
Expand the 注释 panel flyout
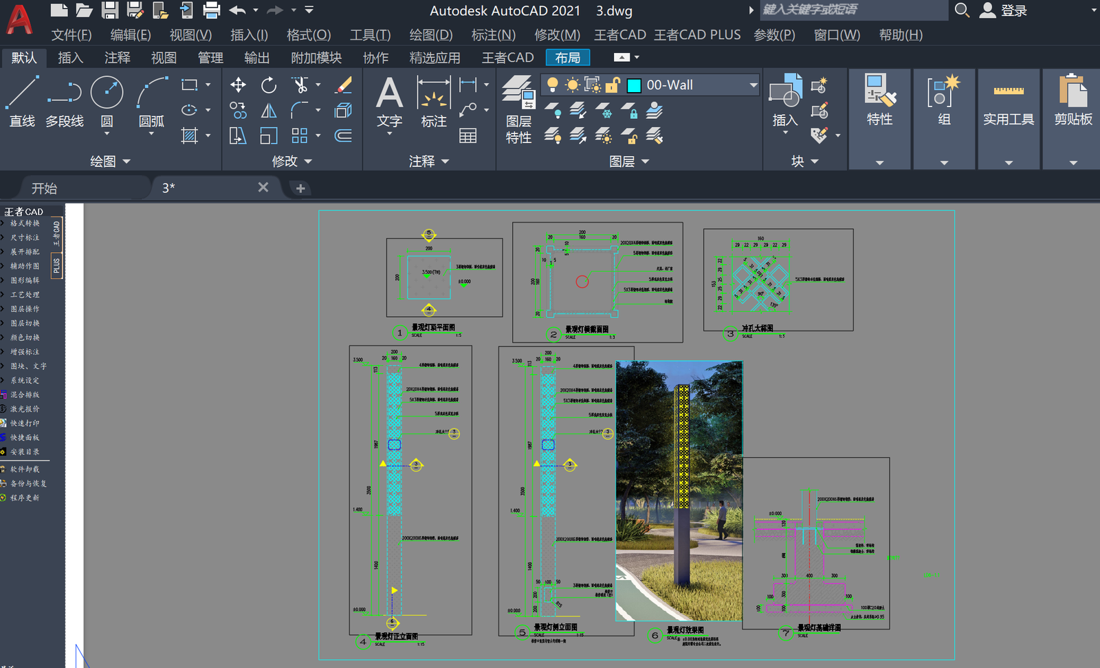click(x=428, y=162)
